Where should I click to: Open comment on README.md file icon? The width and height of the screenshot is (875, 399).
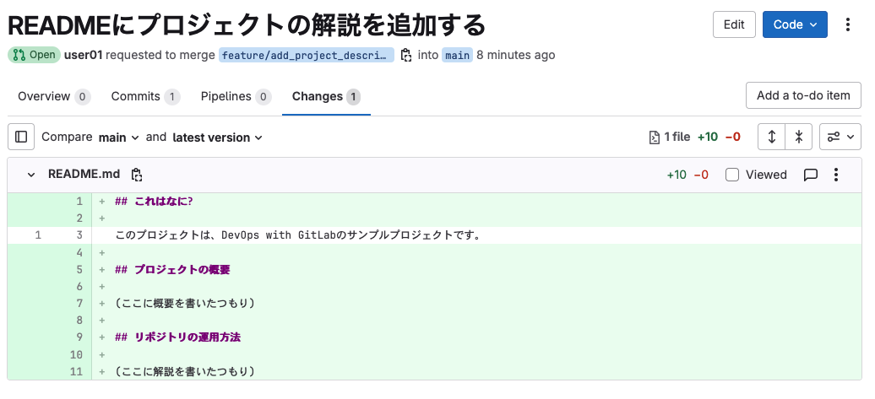pos(810,175)
